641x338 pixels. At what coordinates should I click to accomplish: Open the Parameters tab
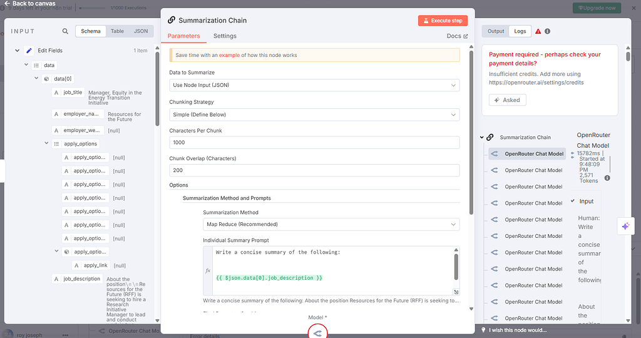[183, 36]
